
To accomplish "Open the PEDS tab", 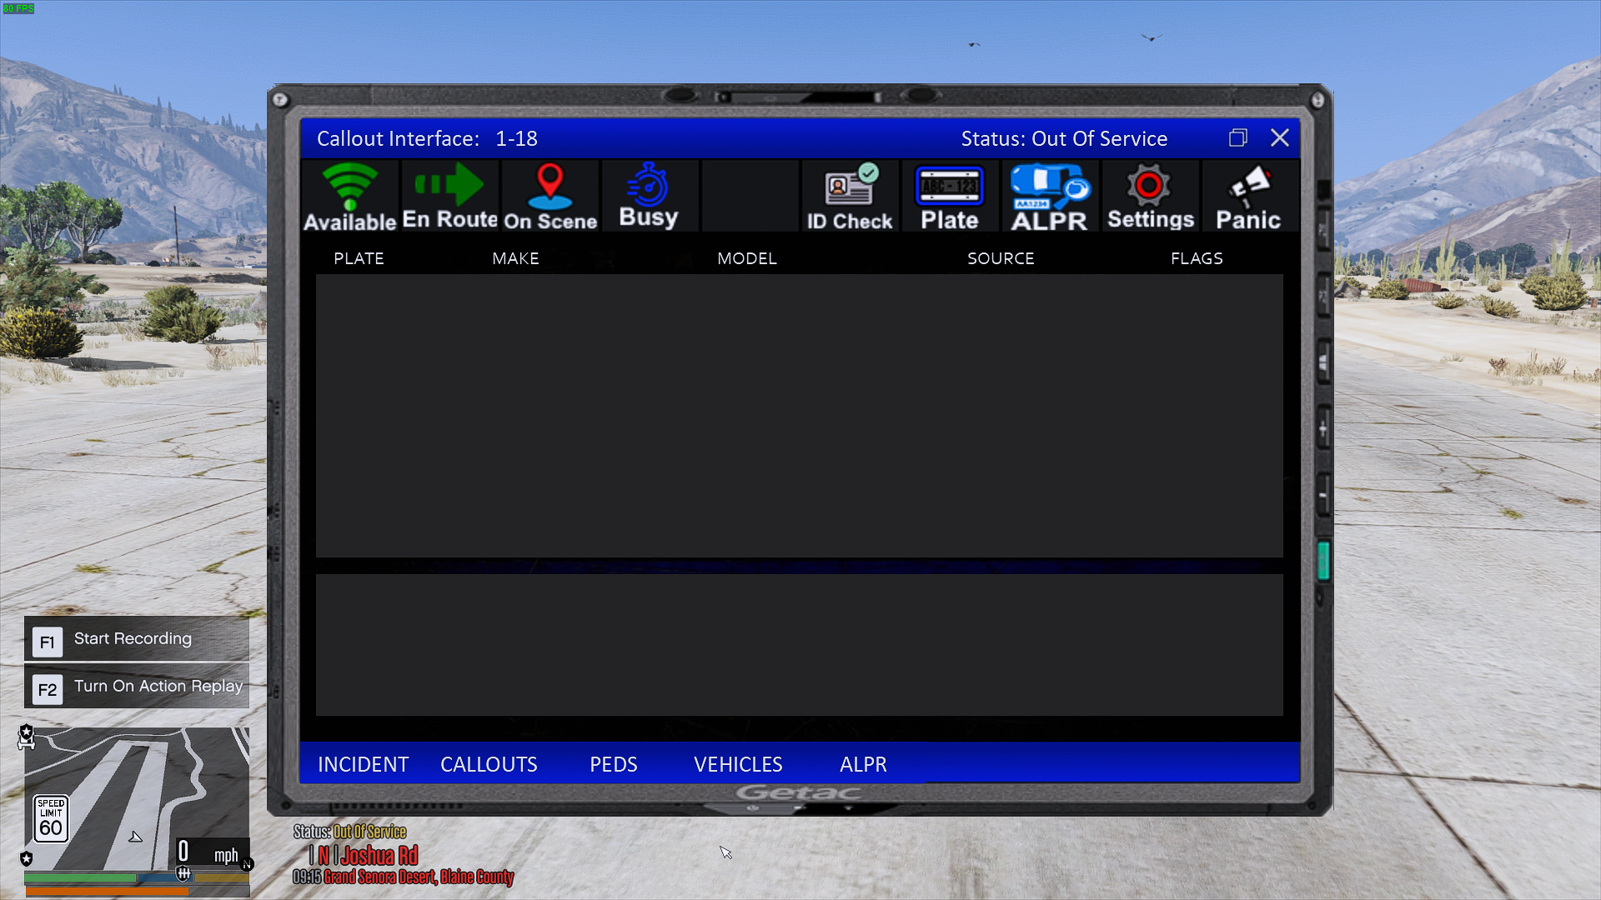I will 613,764.
